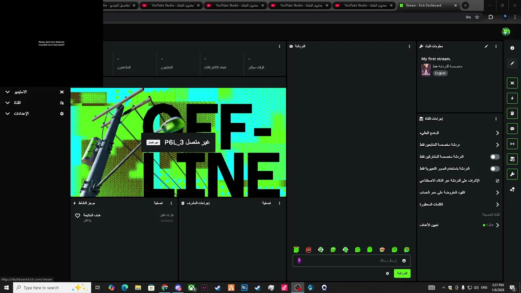Click the info icon in right sidebar
Viewport: 521px width, 293px height.
pos(512,48)
